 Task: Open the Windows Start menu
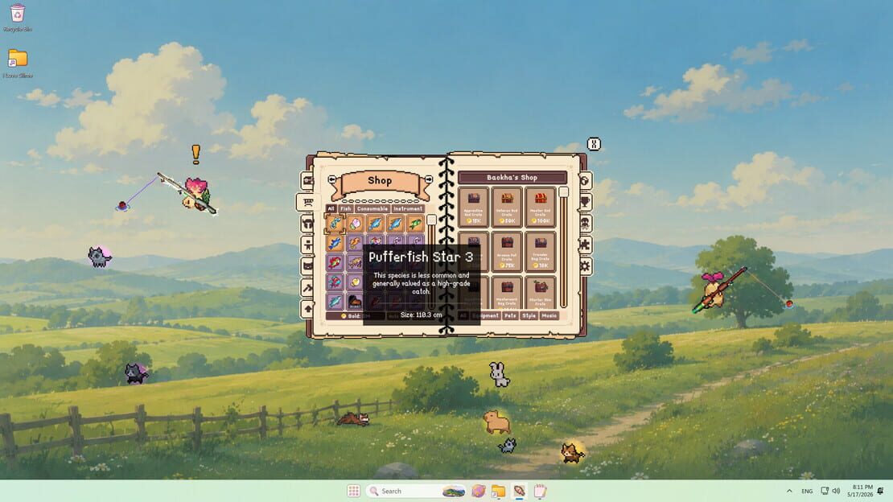354,491
